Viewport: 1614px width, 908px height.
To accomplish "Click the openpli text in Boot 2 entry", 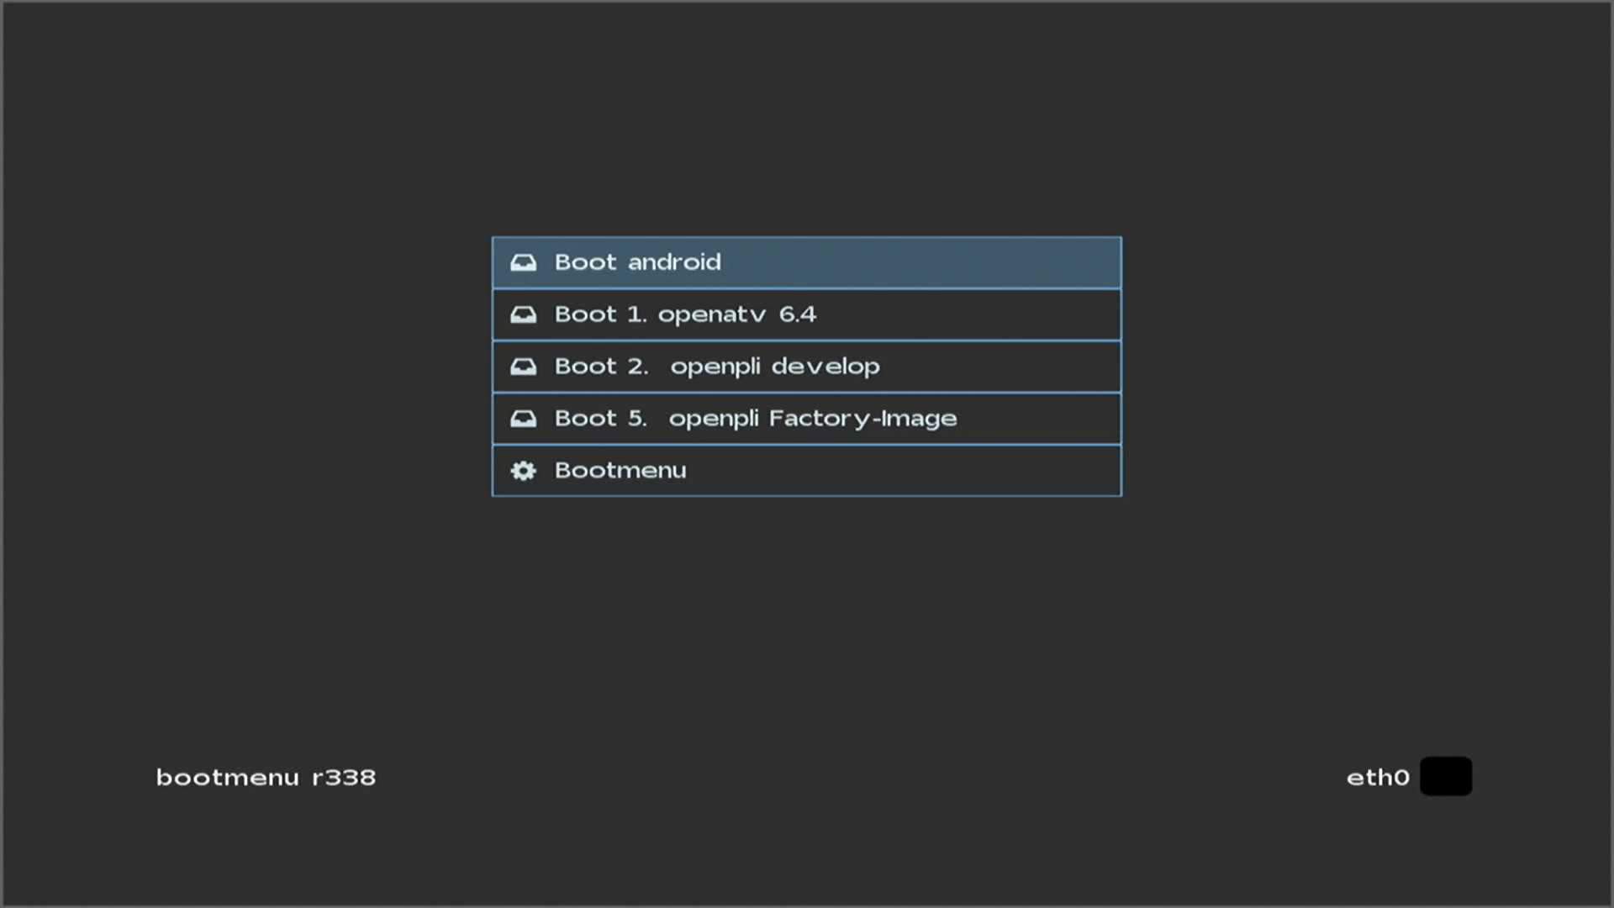I will point(715,367).
